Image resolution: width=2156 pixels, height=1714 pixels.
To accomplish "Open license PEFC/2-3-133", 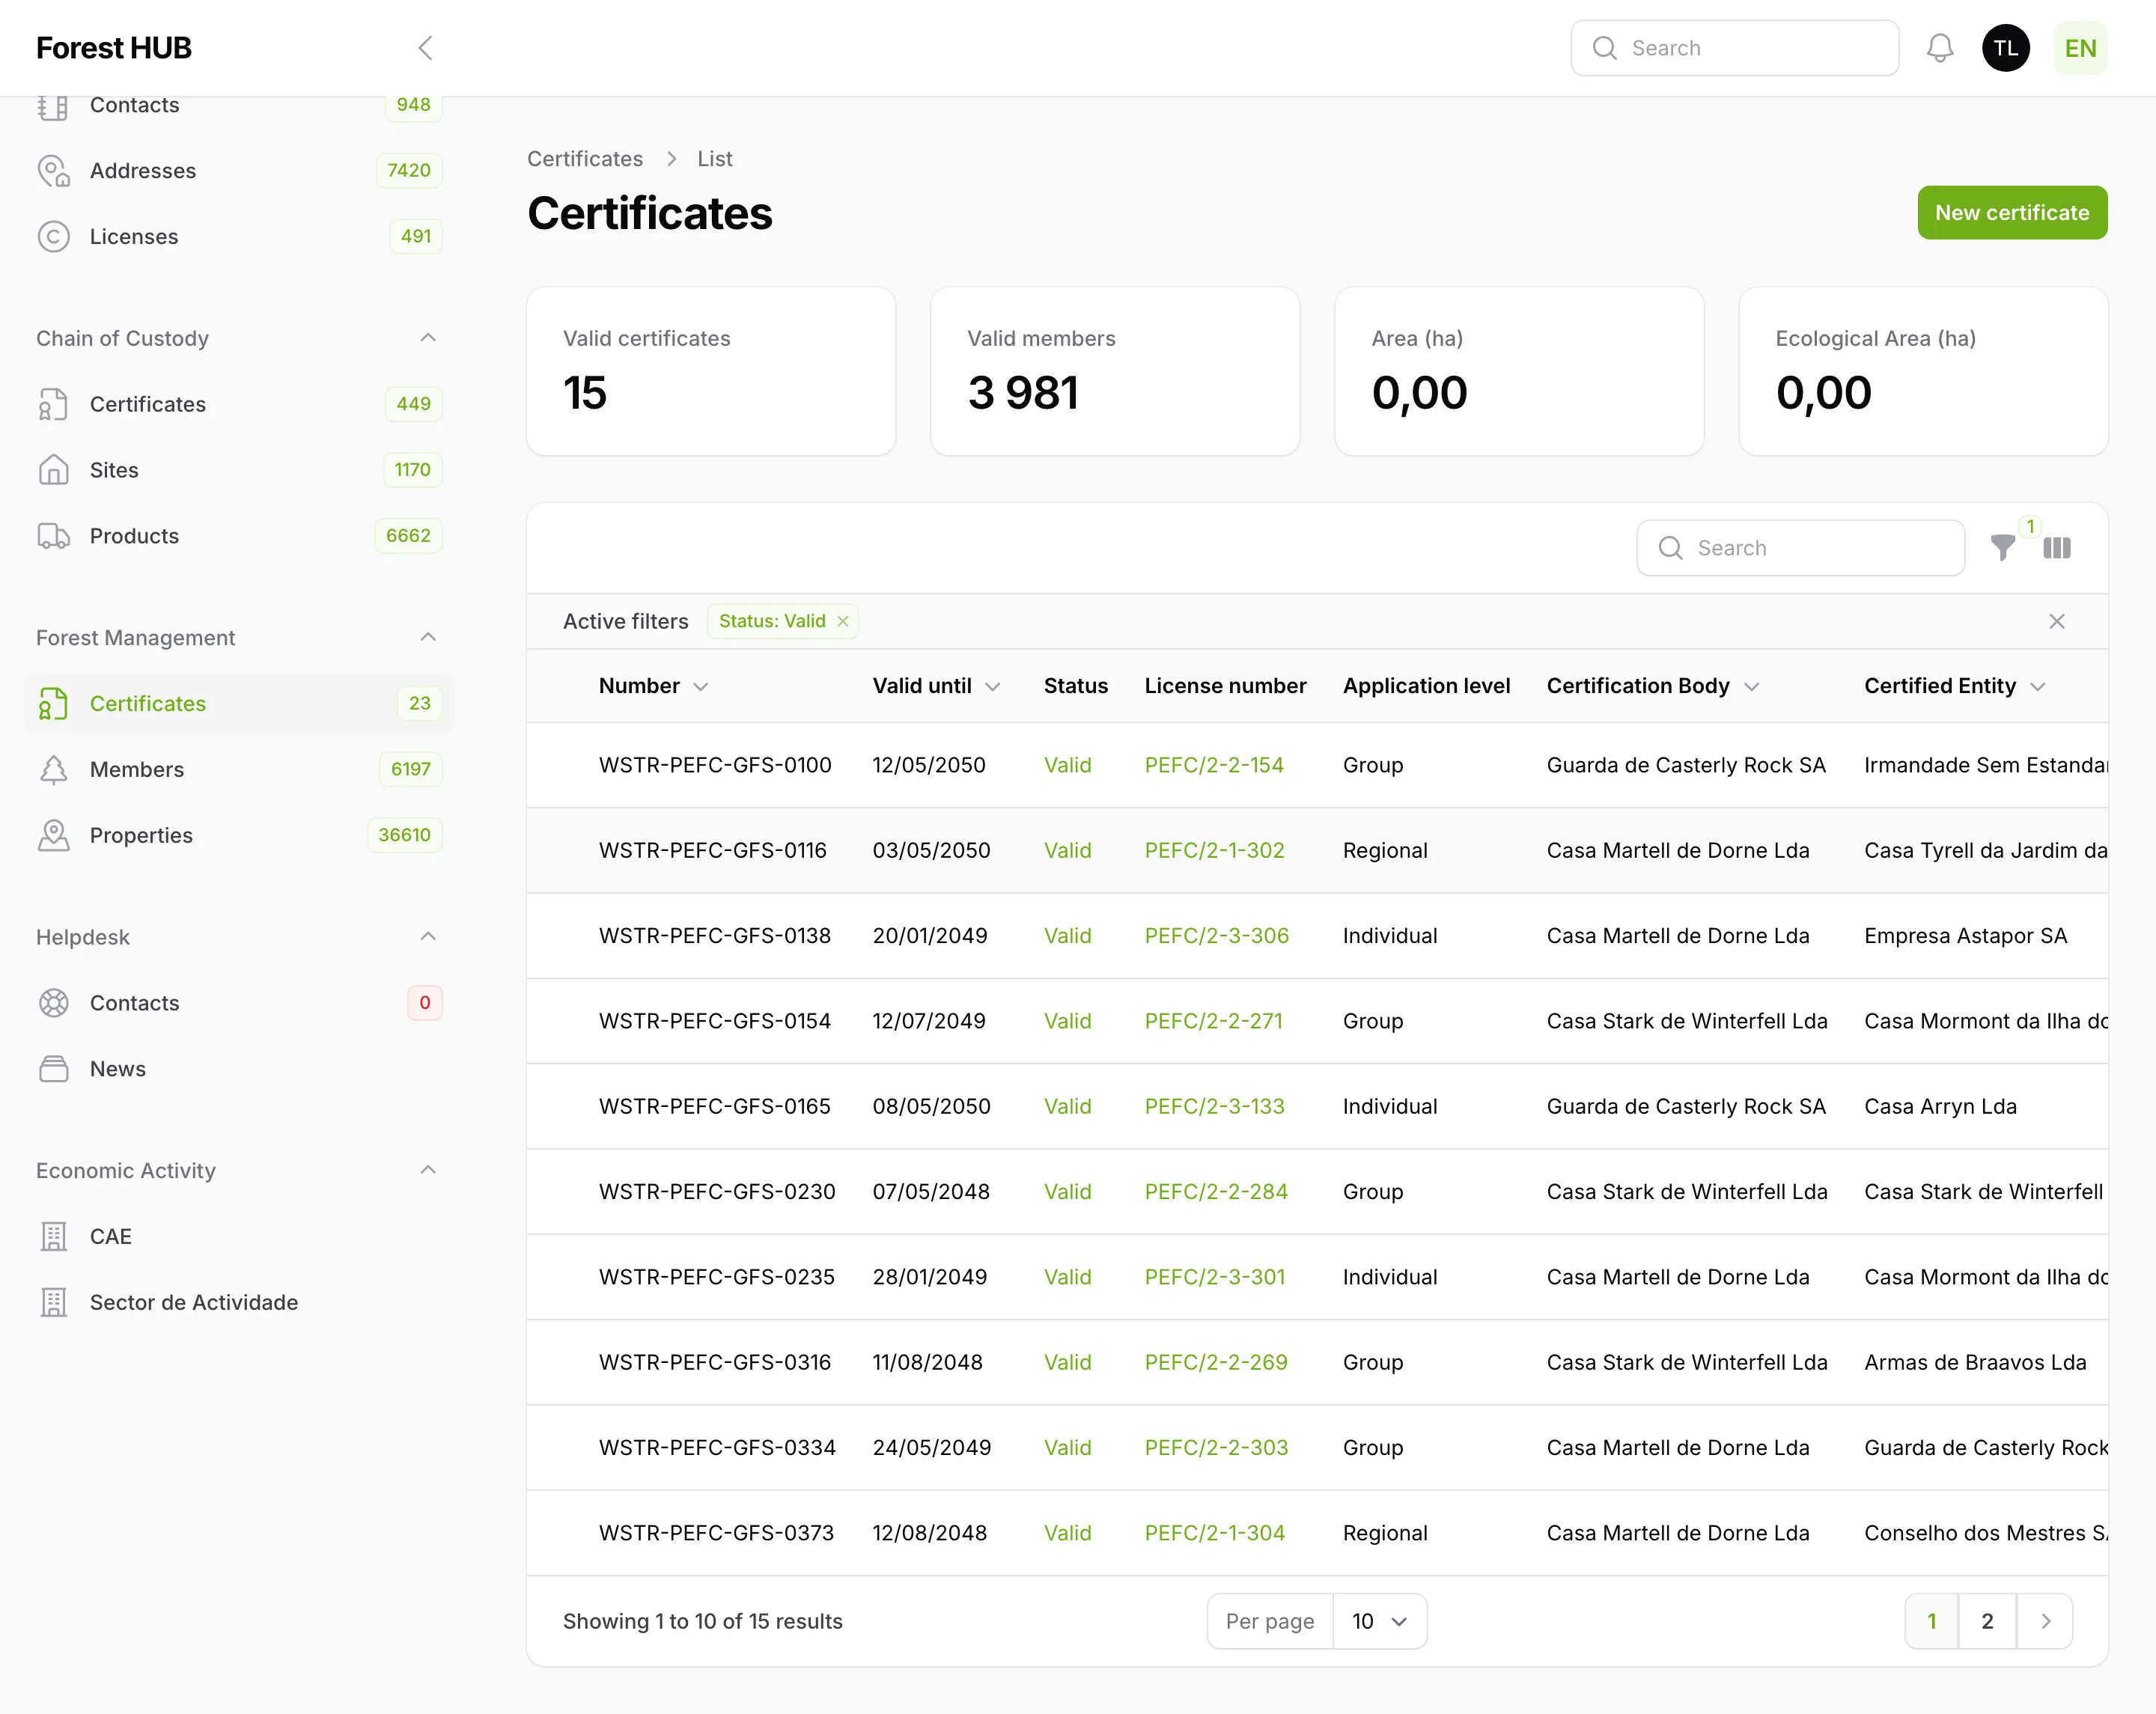I will click(1214, 1107).
